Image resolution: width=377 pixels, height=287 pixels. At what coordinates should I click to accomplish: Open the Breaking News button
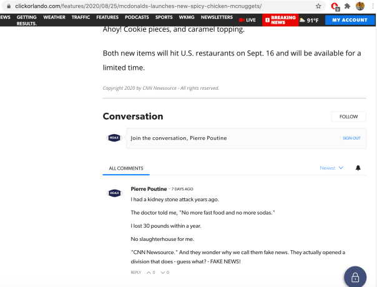(x=280, y=20)
